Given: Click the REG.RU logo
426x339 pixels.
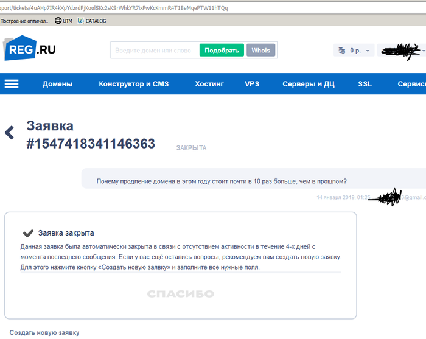Looking at the screenshot, I should tap(30, 49).
